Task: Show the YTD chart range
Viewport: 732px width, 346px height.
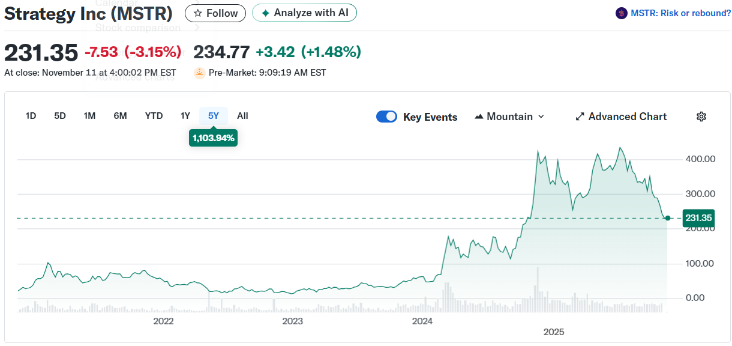Action: (x=154, y=116)
